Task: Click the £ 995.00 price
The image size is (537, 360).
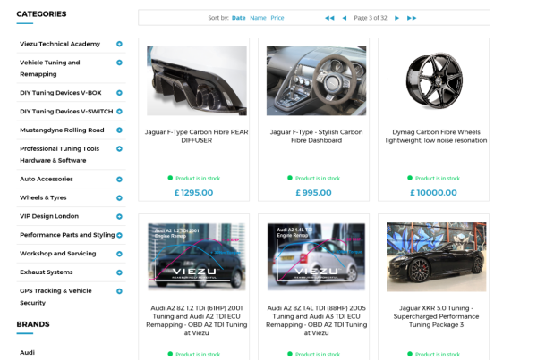Action: pos(314,193)
